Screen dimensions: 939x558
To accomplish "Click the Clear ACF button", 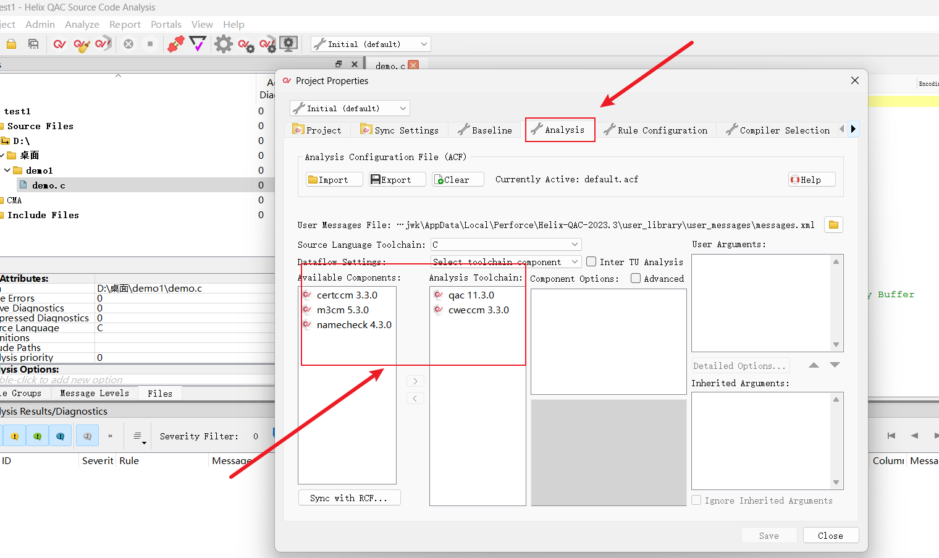I will (458, 179).
